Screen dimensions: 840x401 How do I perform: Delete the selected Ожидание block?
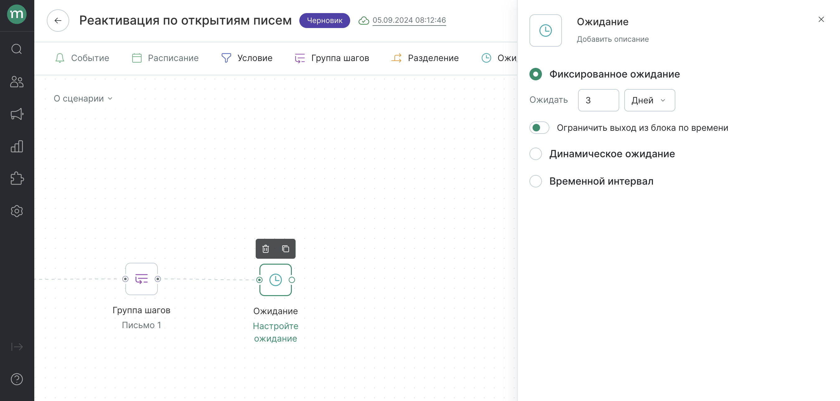coord(265,249)
